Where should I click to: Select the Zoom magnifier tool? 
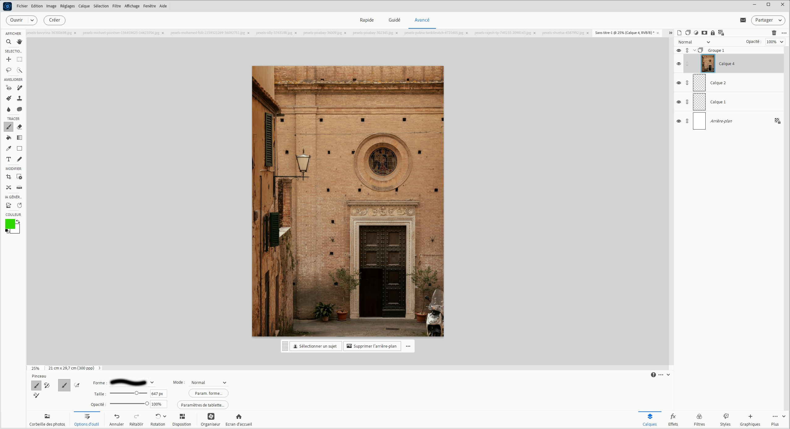pos(9,42)
